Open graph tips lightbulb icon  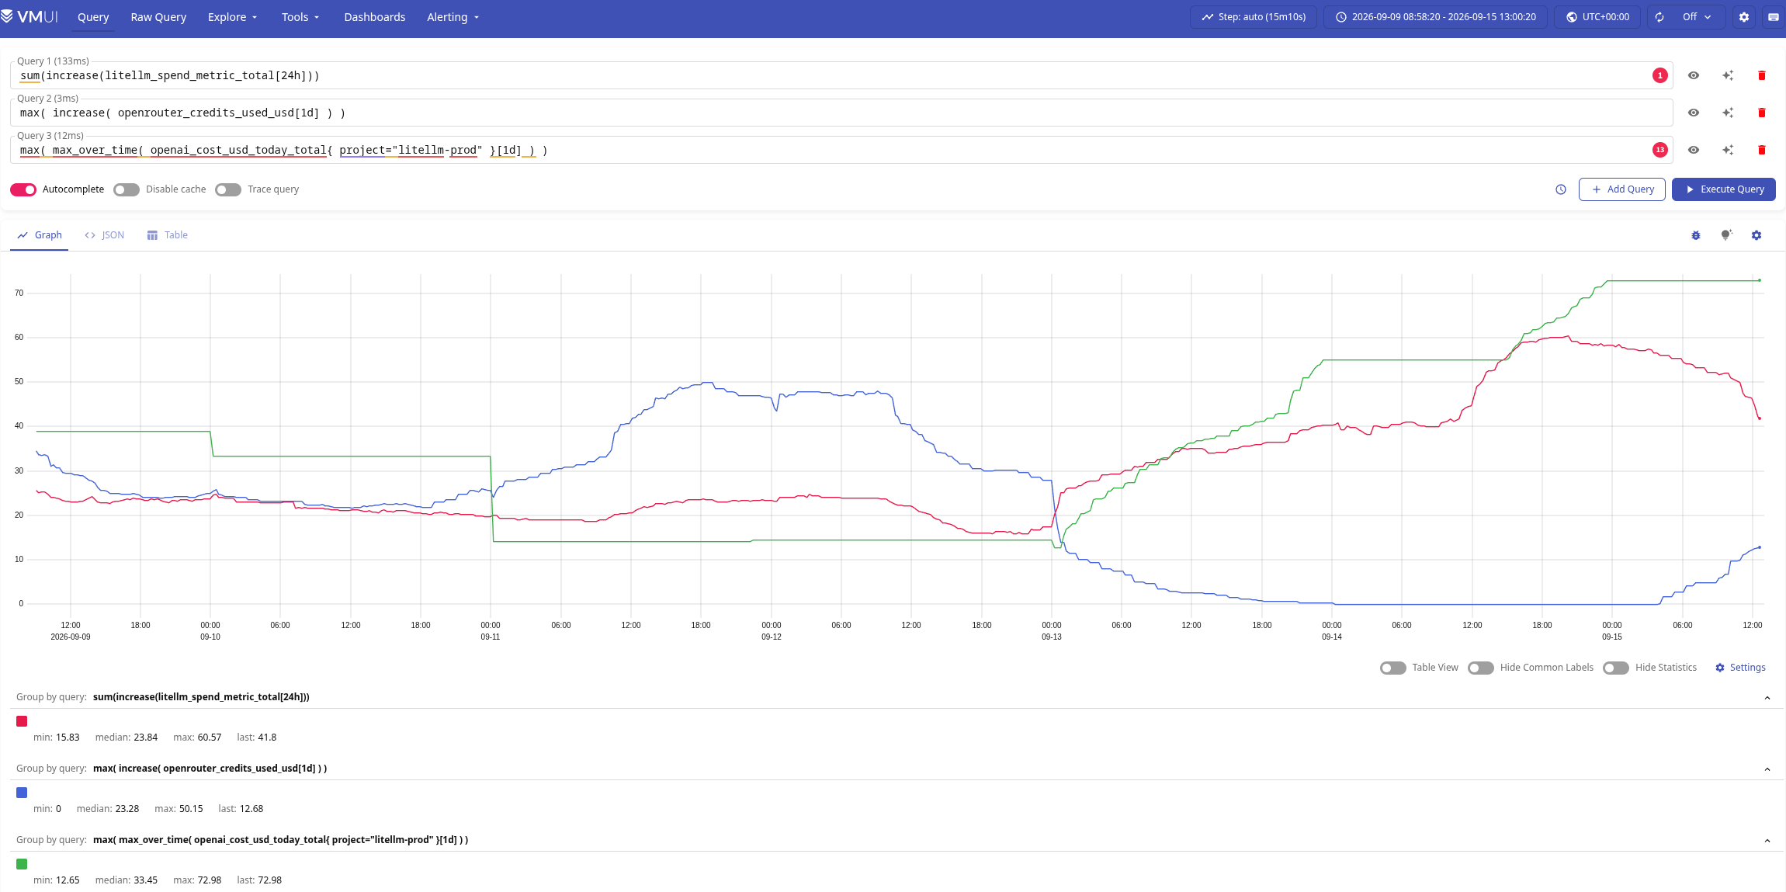[x=1726, y=235]
